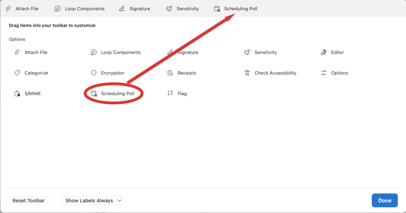Screen dimensions: 406x213
Task: Click the blue Done button
Action: tap(385, 201)
